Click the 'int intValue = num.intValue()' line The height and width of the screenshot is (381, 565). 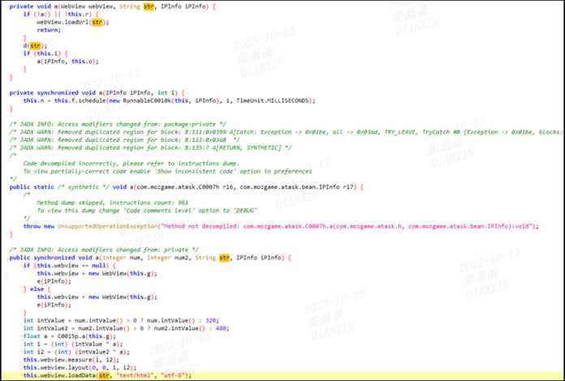(x=121, y=320)
